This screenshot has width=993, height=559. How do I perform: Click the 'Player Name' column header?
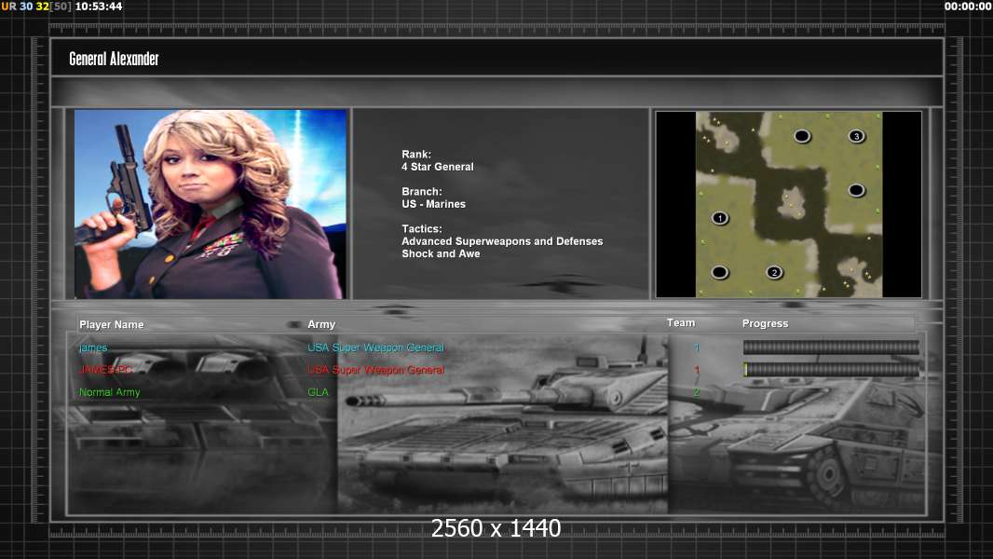click(x=112, y=324)
